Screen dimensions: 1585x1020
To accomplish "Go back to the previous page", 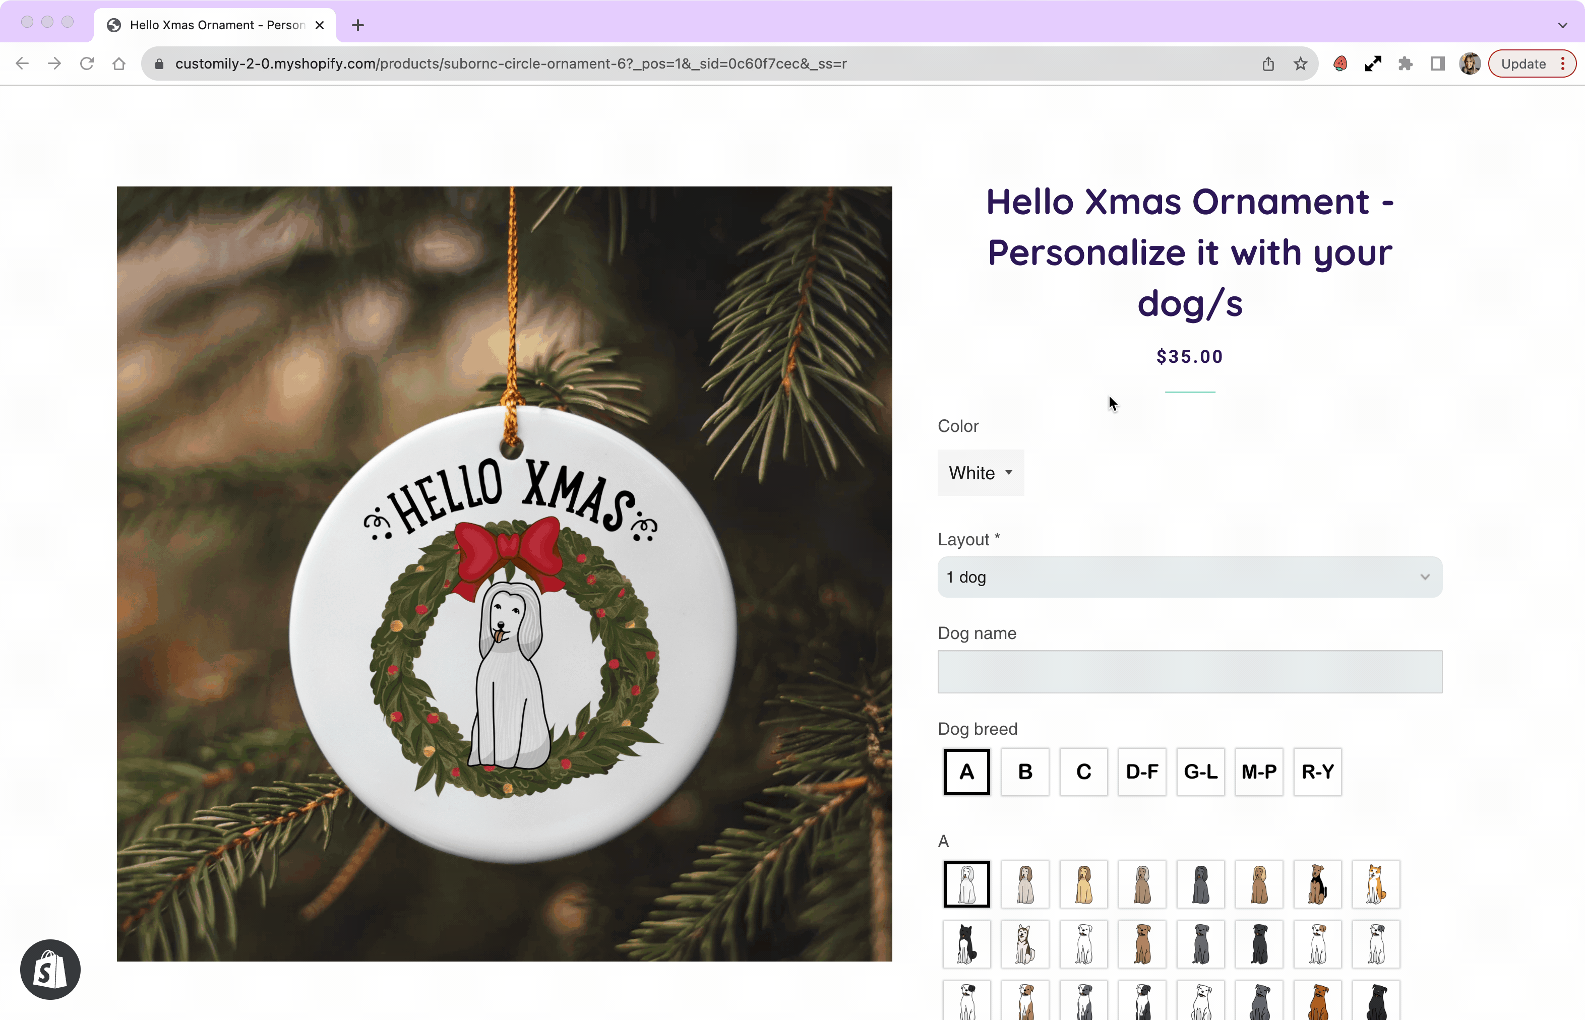I will click(x=22, y=63).
